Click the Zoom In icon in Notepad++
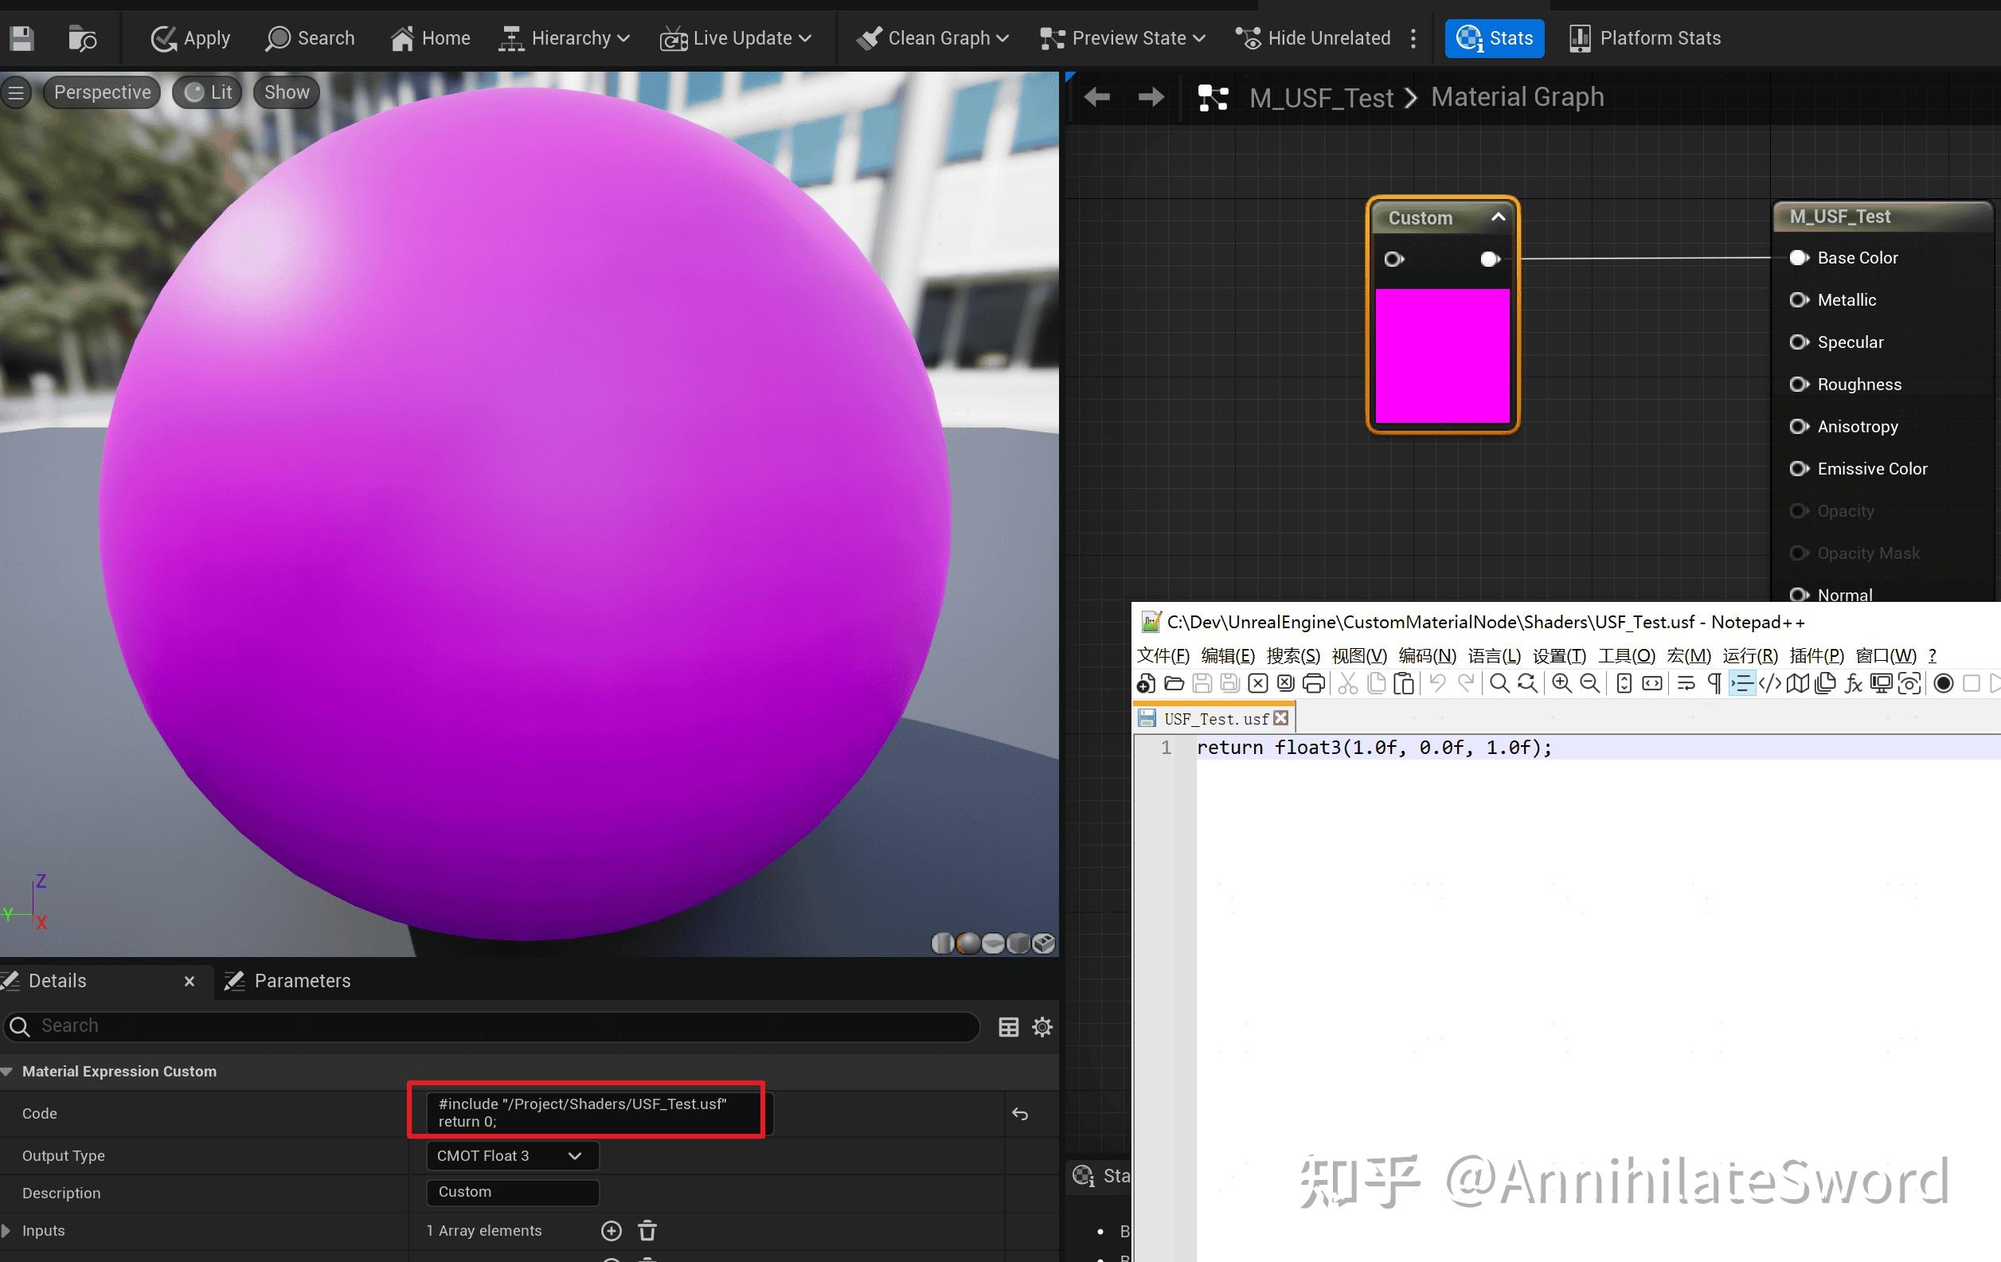2001x1262 pixels. (1561, 683)
